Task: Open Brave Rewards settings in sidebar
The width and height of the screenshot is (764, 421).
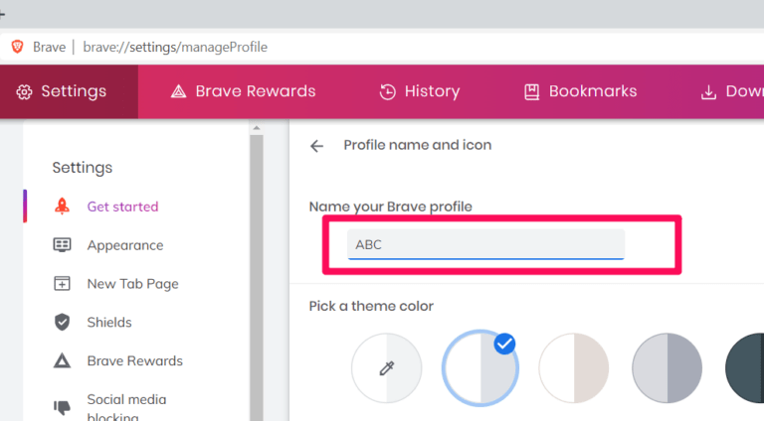Action: [x=134, y=360]
